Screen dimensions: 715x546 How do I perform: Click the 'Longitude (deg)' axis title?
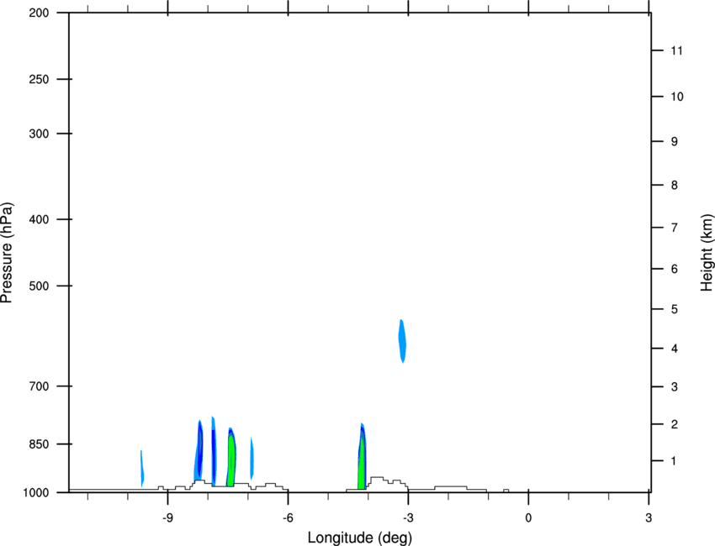point(360,538)
